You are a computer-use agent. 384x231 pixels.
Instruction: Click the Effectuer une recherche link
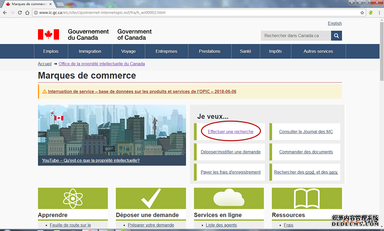pos(230,131)
